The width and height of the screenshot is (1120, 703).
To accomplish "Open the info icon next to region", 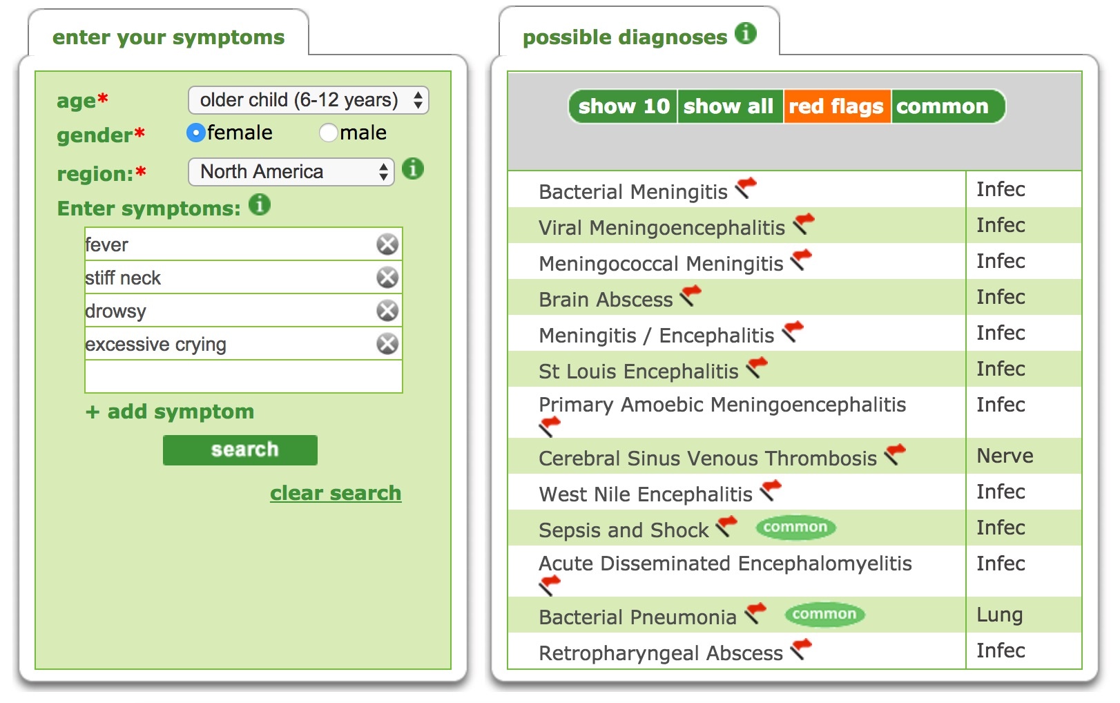I will click(414, 168).
